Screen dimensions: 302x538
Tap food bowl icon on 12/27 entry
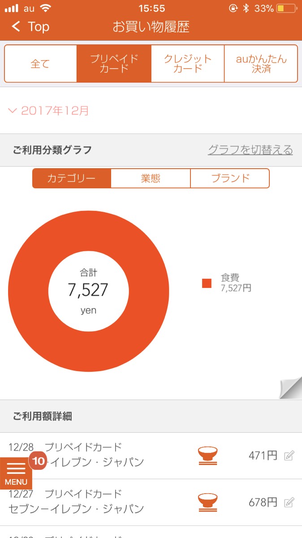pyautogui.click(x=207, y=503)
